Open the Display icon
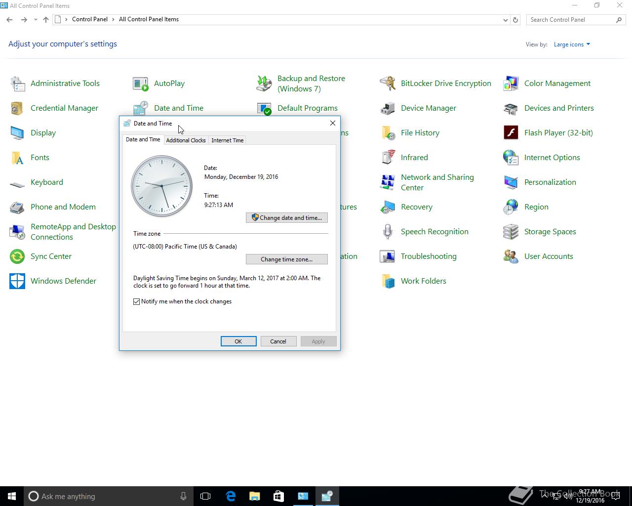This screenshot has width=632, height=506. pyautogui.click(x=17, y=133)
